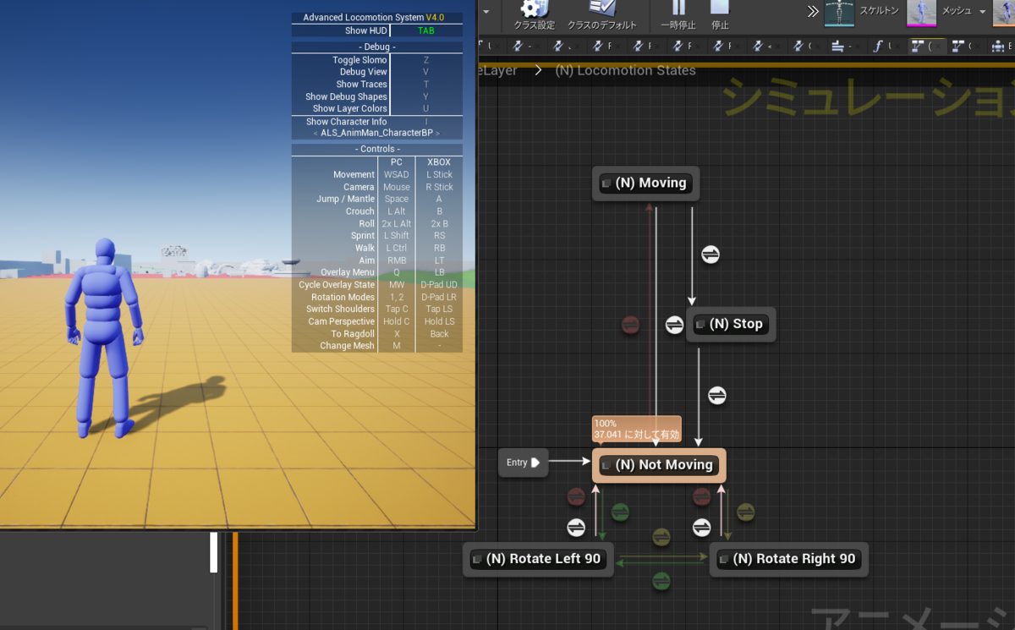This screenshot has width=1015, height=630.
Task: Select white transition icon above Rotate Left 90
Action: coord(576,527)
